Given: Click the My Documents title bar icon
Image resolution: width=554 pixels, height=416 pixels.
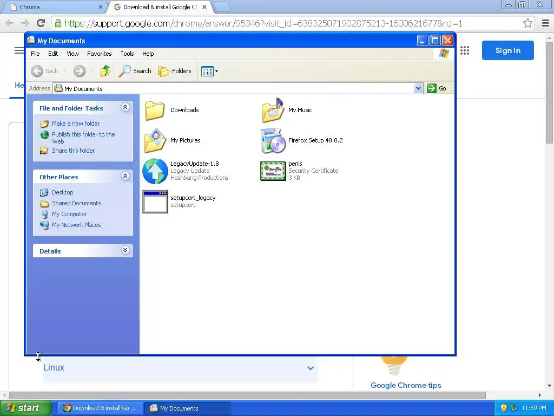Looking at the screenshot, I should tap(31, 40).
